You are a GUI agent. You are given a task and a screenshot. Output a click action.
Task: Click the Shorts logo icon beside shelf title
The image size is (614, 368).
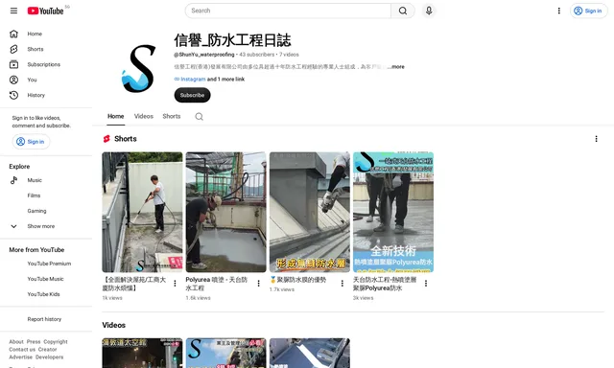(x=106, y=139)
